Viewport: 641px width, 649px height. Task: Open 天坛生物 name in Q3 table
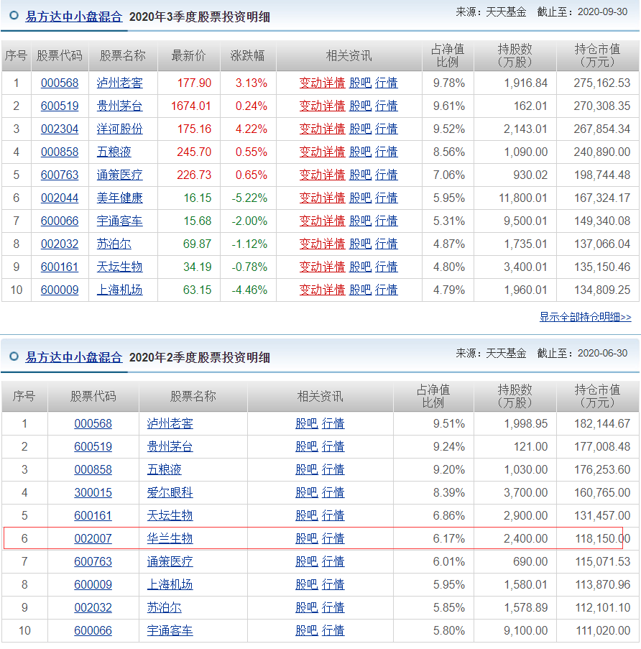(x=119, y=267)
